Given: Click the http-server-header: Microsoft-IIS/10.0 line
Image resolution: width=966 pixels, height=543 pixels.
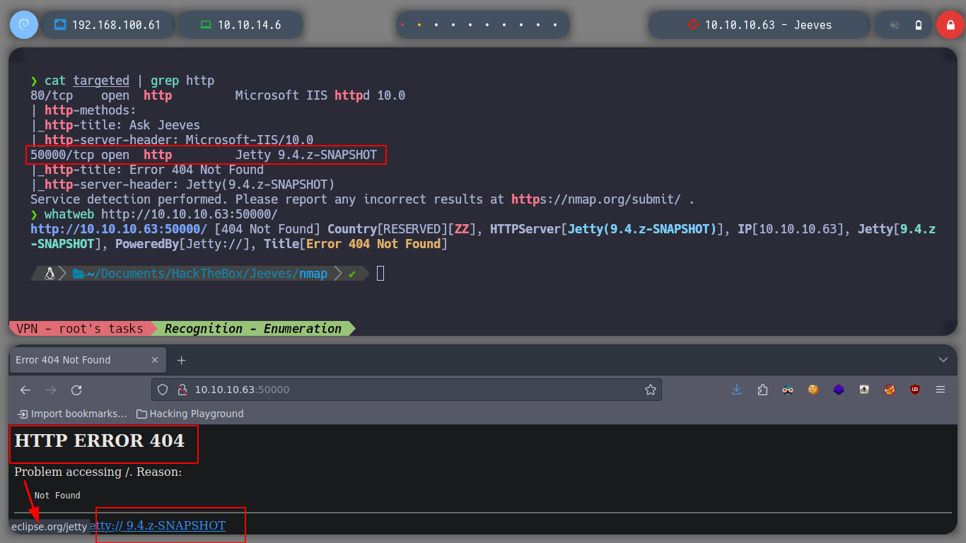Looking at the screenshot, I should (172, 140).
